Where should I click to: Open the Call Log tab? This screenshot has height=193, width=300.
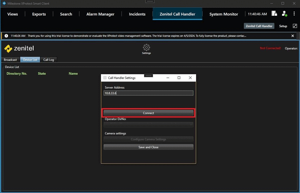pyautogui.click(x=48, y=59)
